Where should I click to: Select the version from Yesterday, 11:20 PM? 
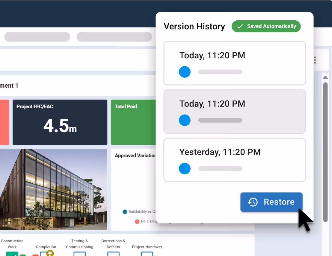click(235, 160)
